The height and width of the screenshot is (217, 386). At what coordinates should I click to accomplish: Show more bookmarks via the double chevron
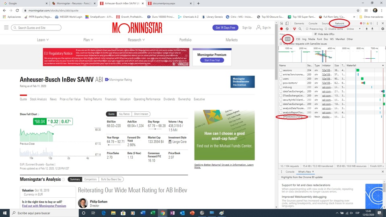(354, 17)
